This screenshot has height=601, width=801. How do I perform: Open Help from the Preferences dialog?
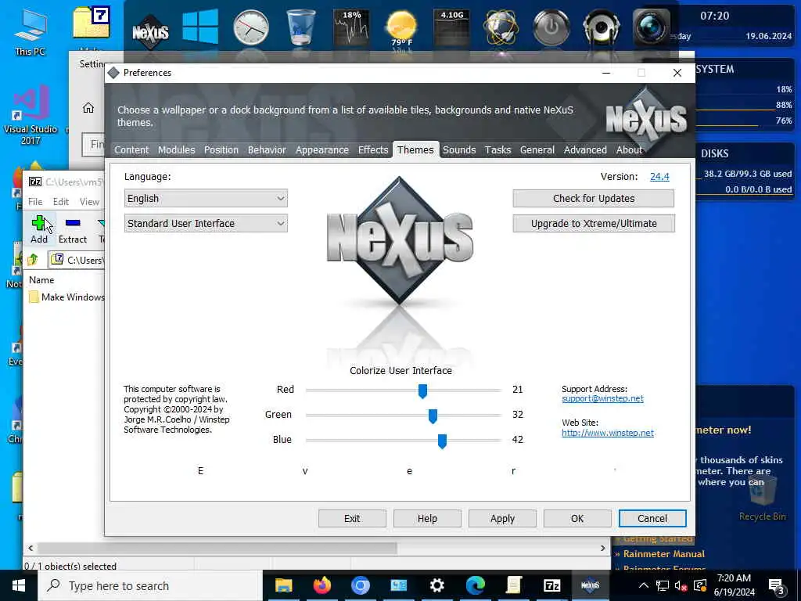click(427, 518)
